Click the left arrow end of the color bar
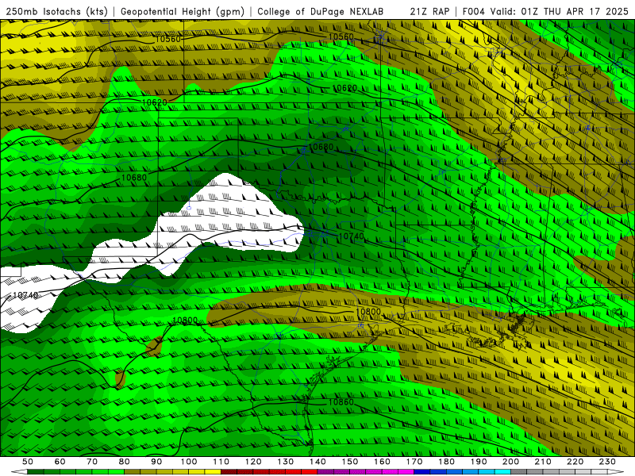This screenshot has width=635, height=476. click(19, 472)
